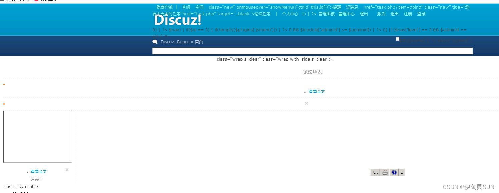Image resolution: width=499 pixels, height=193 pixels.
Task: Open the 个人中心 menu item
Action: [290, 14]
